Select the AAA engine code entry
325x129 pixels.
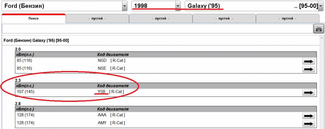(102, 115)
